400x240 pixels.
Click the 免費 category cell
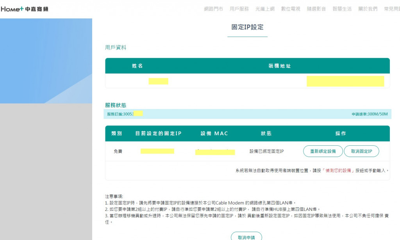[118, 152]
